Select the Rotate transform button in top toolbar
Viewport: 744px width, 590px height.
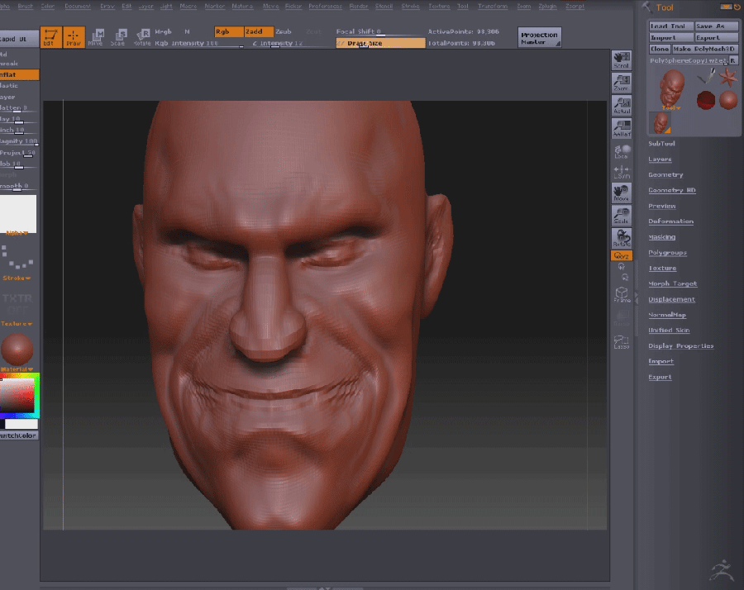pyautogui.click(x=142, y=37)
